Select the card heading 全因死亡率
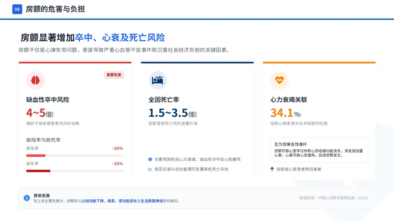The image size is (394, 221). point(163,100)
